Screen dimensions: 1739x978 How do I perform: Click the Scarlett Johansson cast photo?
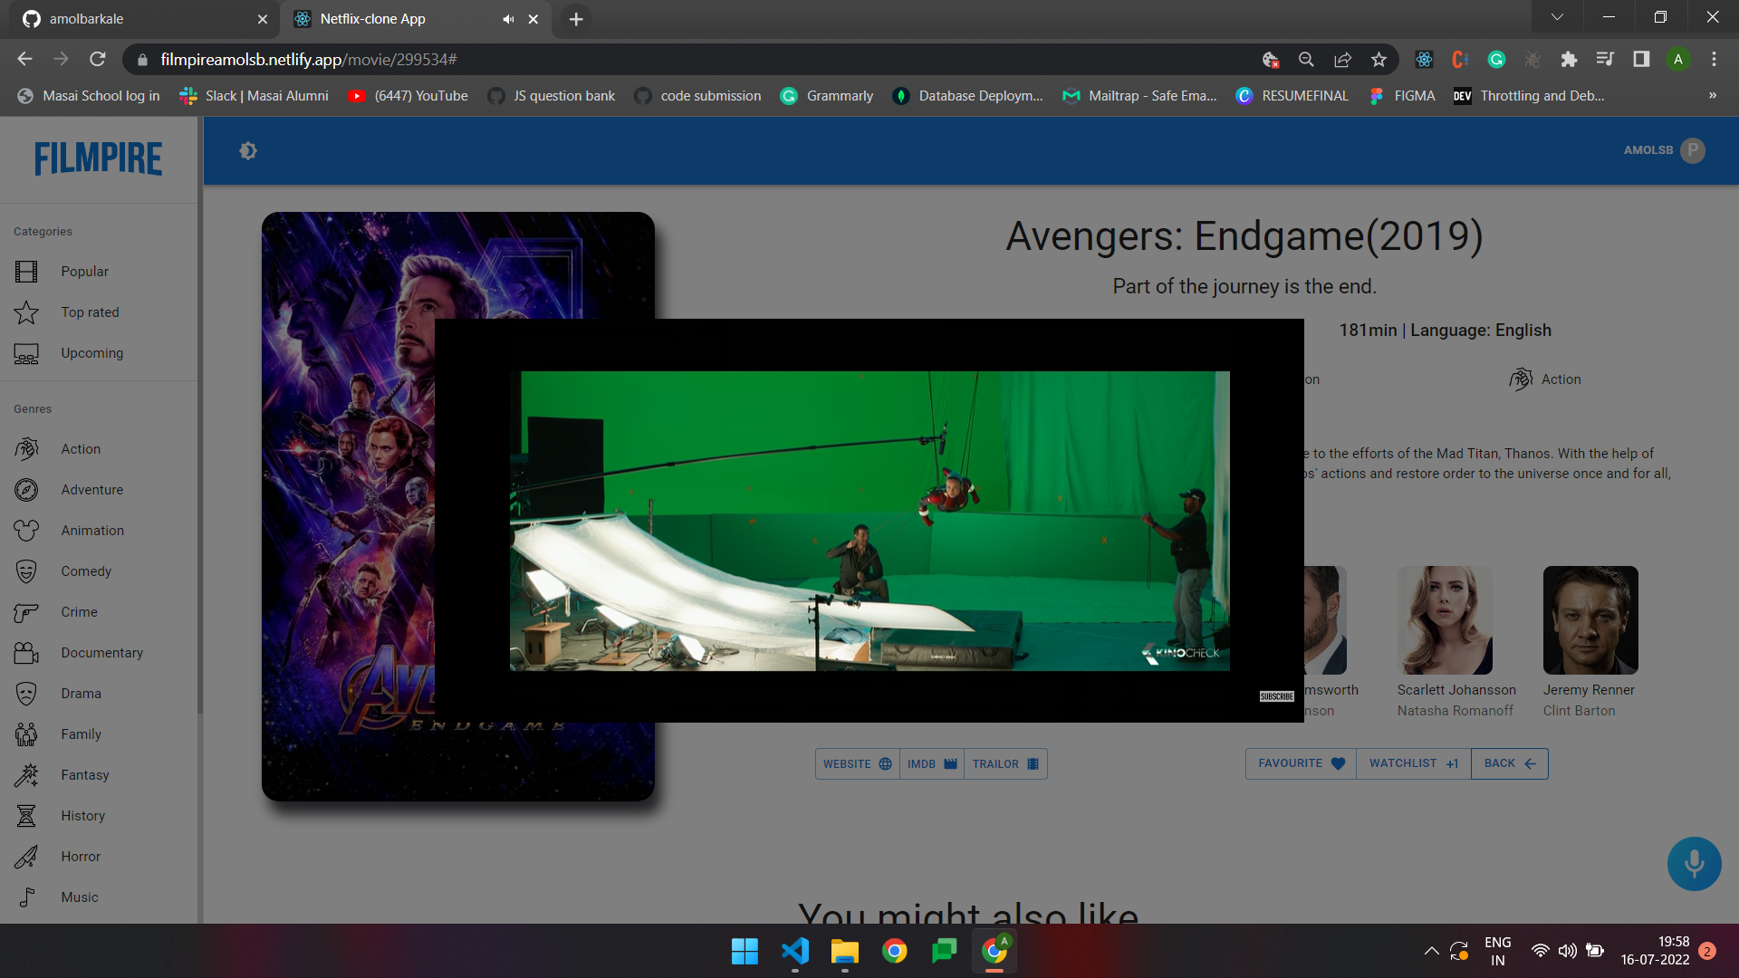[x=1445, y=620]
